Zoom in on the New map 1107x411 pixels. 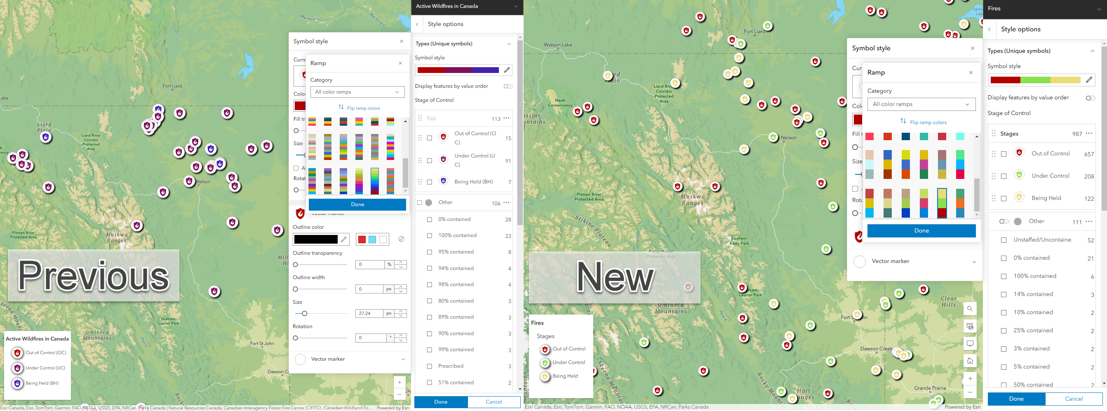pyautogui.click(x=970, y=379)
